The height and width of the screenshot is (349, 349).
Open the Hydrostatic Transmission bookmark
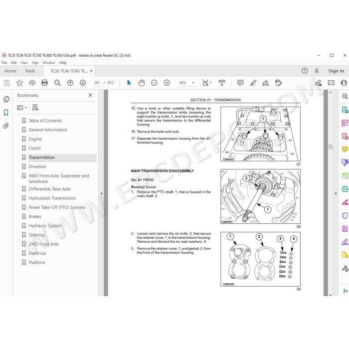(52, 198)
